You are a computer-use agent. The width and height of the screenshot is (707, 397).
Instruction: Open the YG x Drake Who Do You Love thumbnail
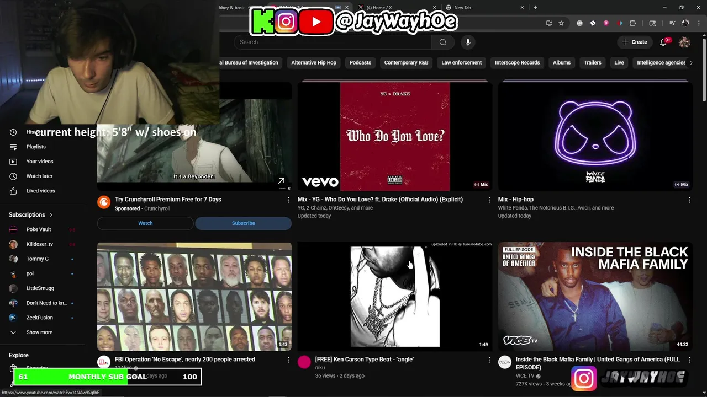point(395,136)
